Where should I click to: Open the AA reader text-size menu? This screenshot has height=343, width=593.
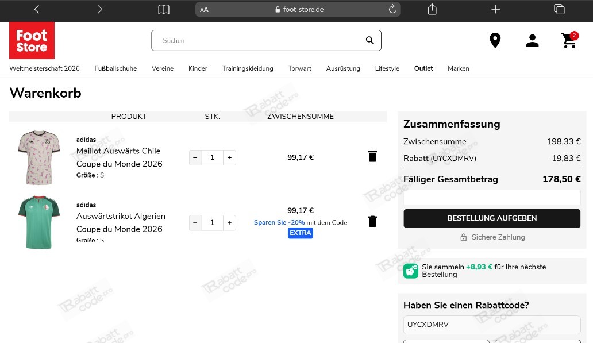pyautogui.click(x=204, y=10)
